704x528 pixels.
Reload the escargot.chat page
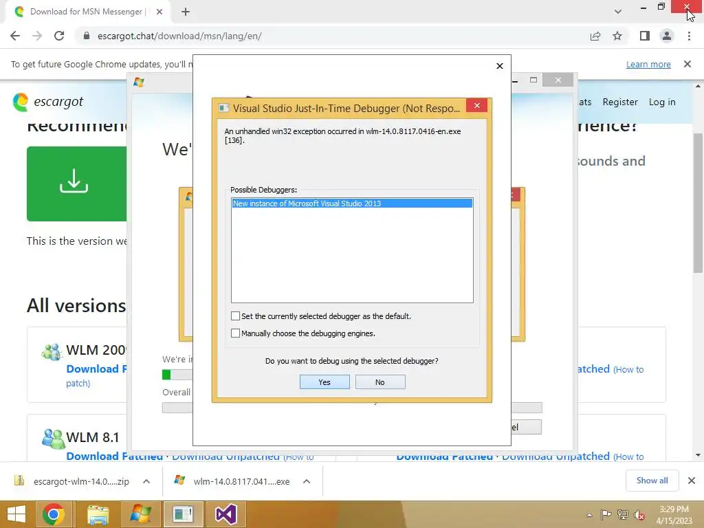(59, 36)
